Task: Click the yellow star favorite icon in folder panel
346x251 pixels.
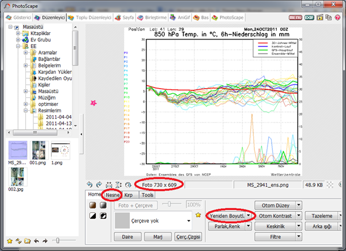Action: tap(9, 241)
